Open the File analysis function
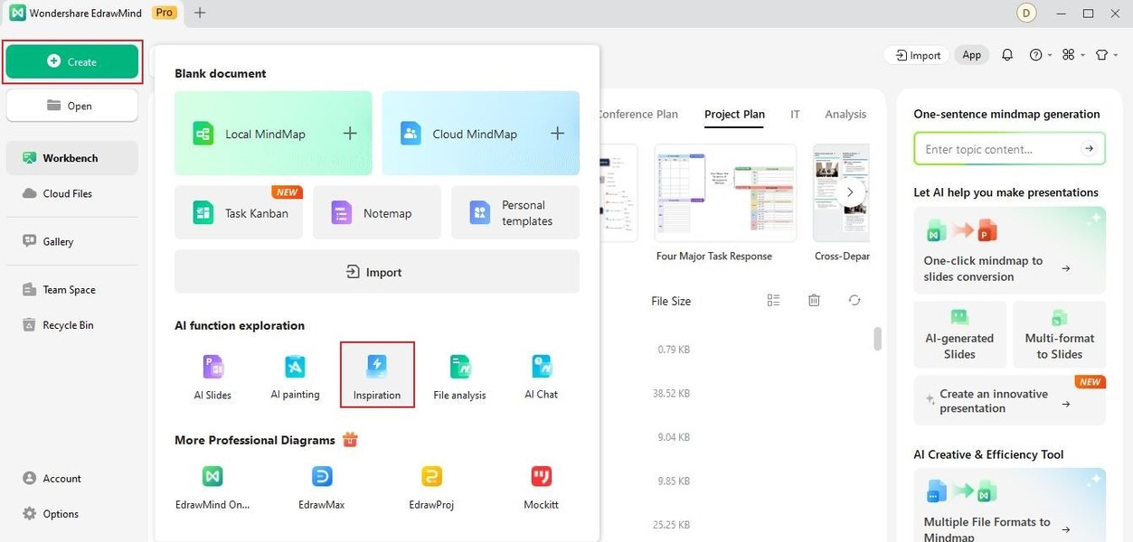This screenshot has height=542, width=1133. pyautogui.click(x=459, y=377)
